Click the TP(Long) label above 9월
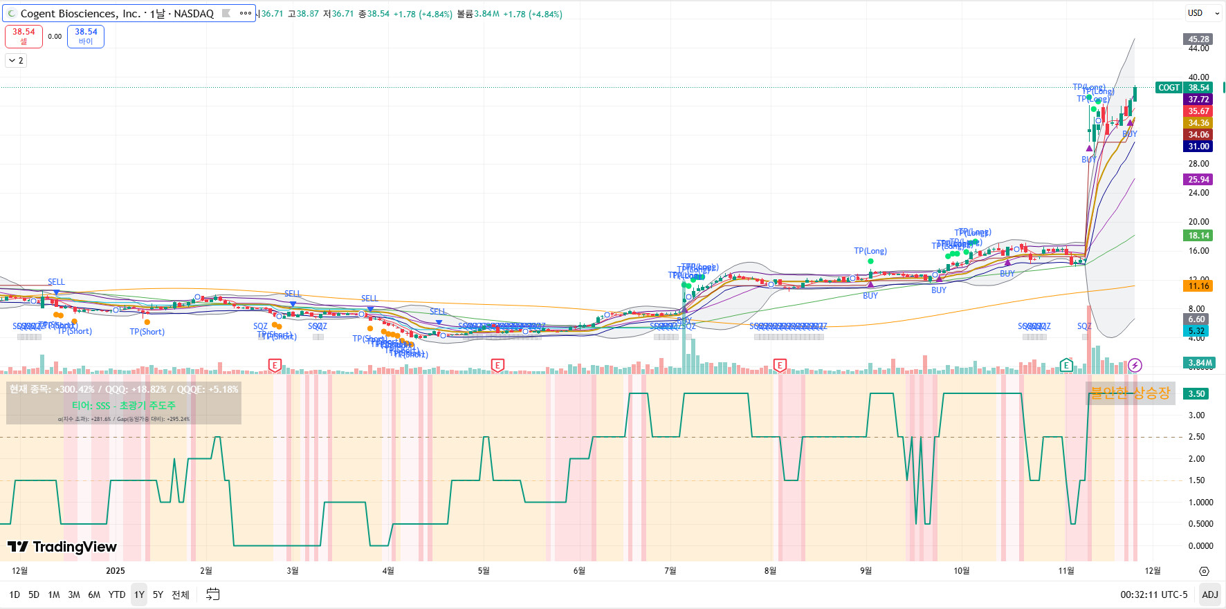 click(870, 251)
